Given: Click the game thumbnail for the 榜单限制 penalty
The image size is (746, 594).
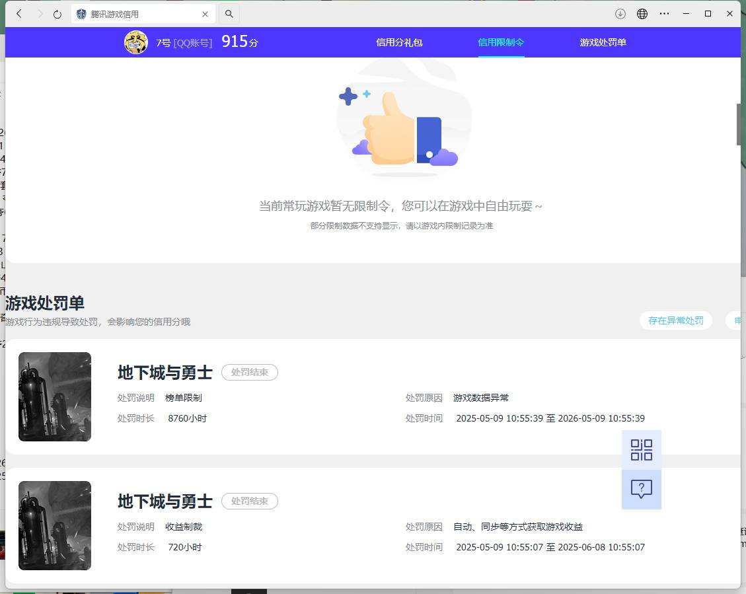Looking at the screenshot, I should (x=55, y=396).
